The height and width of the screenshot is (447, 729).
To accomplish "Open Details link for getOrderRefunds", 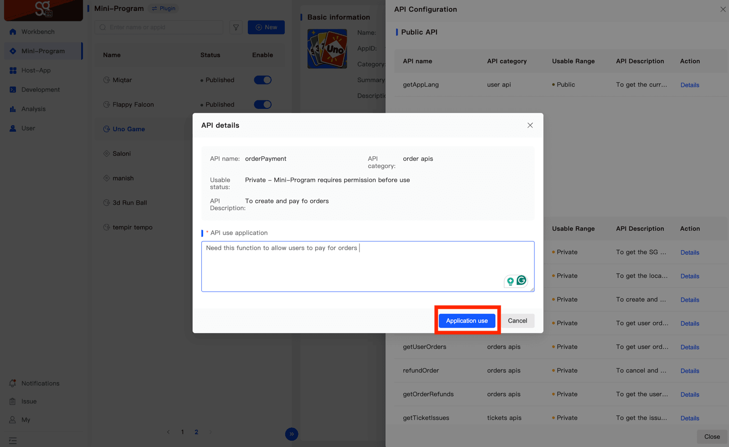I will [x=689, y=395].
